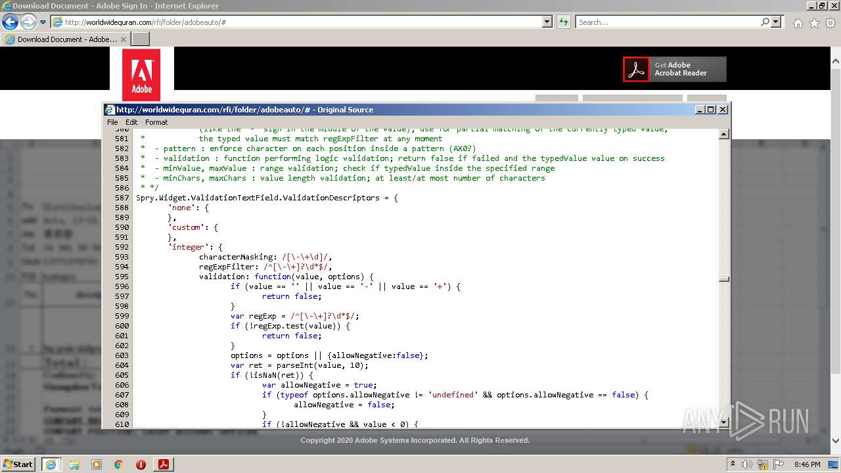Open the Favorites star icon
The image size is (841, 473).
(x=814, y=23)
